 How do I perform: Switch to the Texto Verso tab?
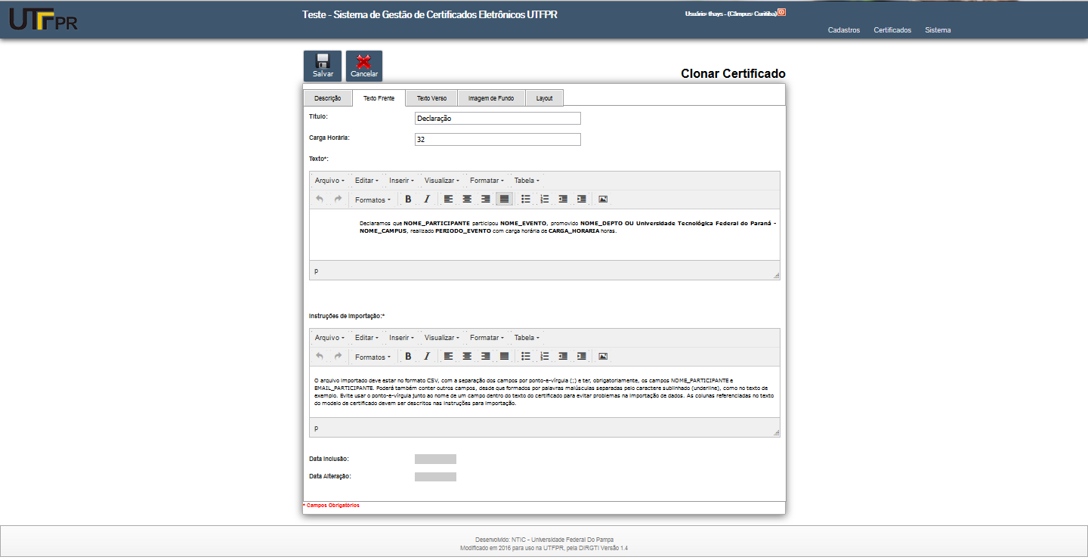point(431,98)
